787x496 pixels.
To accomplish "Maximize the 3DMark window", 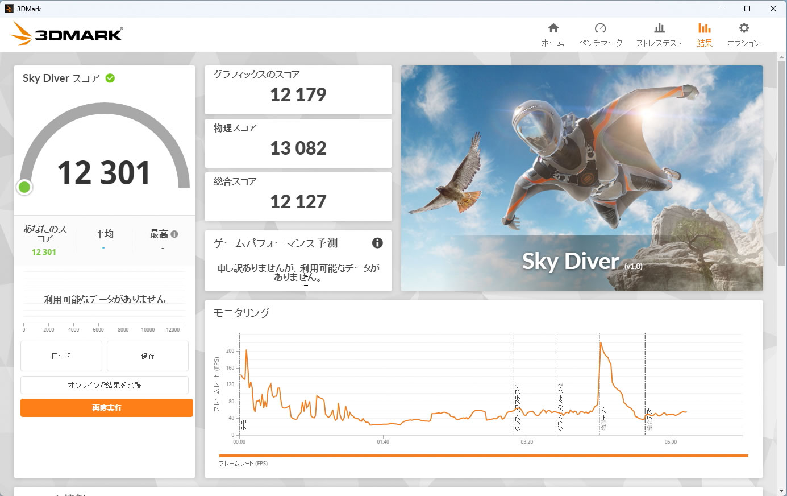I will (747, 9).
